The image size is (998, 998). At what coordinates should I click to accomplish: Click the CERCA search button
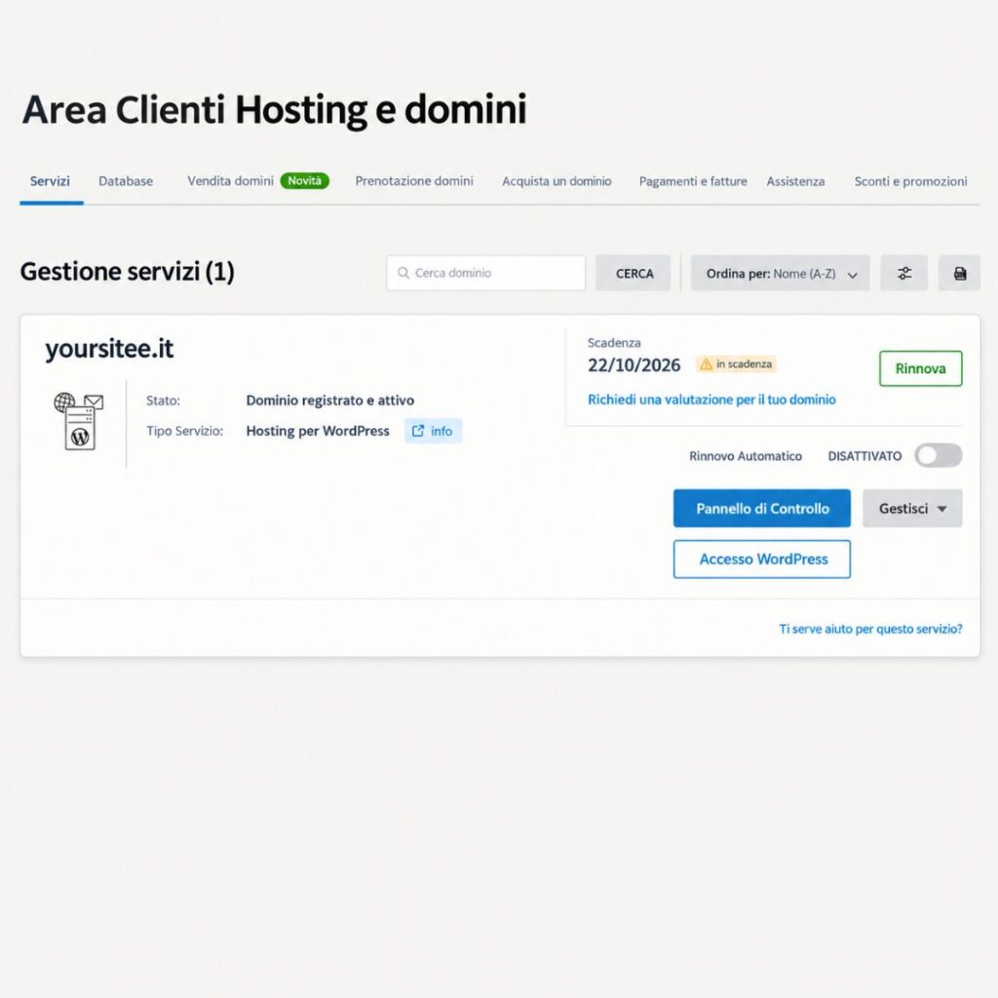click(633, 273)
